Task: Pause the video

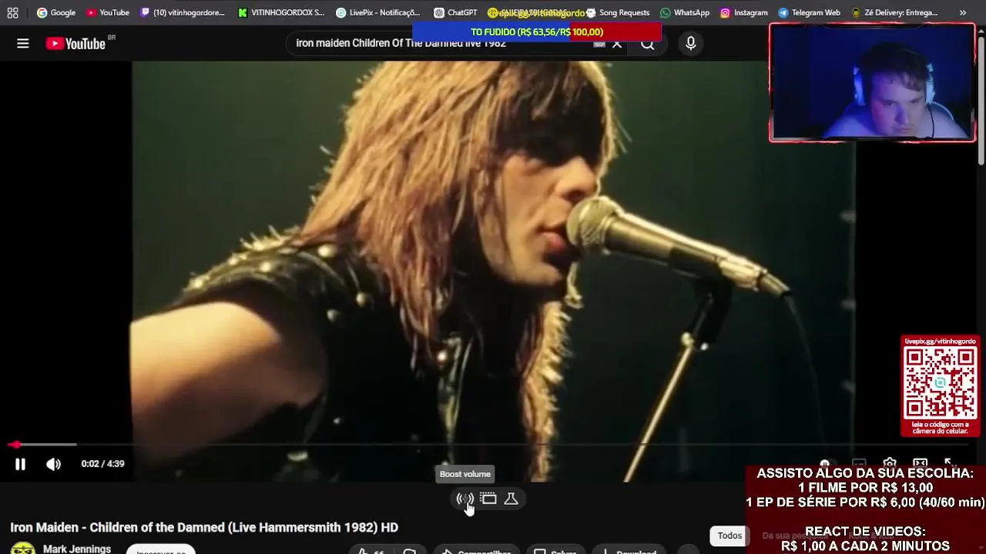Action: 20,464
